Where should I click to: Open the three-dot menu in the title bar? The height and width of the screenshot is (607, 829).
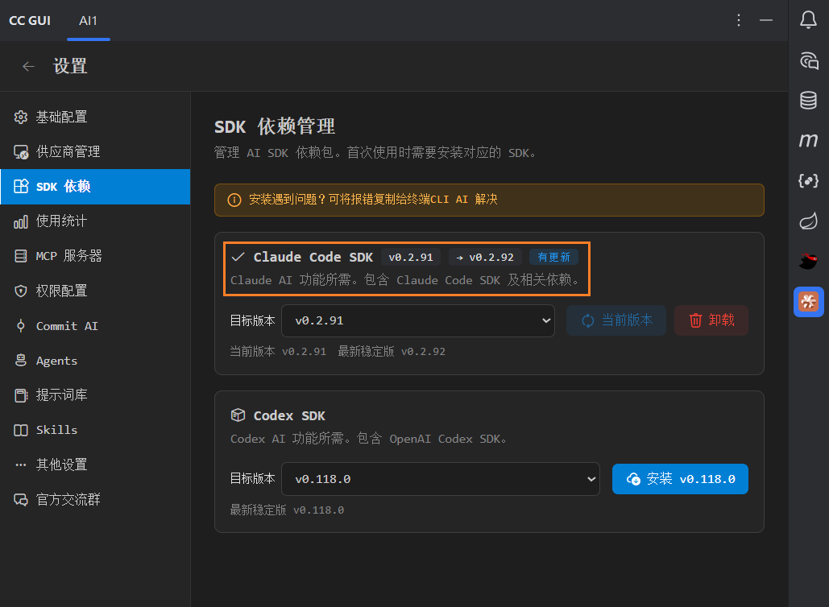pyautogui.click(x=739, y=20)
